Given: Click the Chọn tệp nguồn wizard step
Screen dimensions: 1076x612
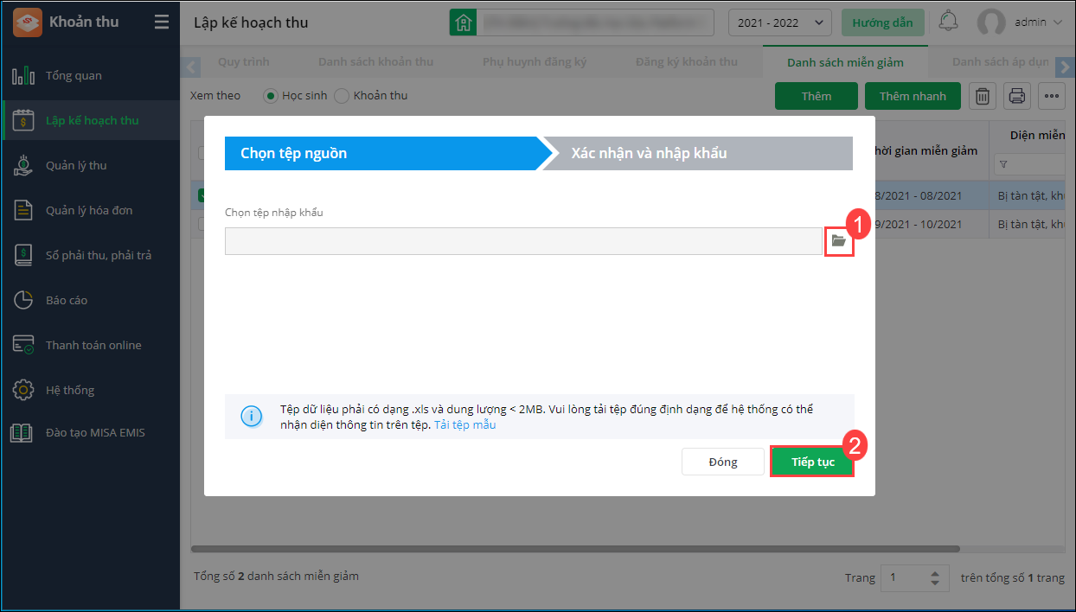Looking at the screenshot, I should pyautogui.click(x=381, y=153).
